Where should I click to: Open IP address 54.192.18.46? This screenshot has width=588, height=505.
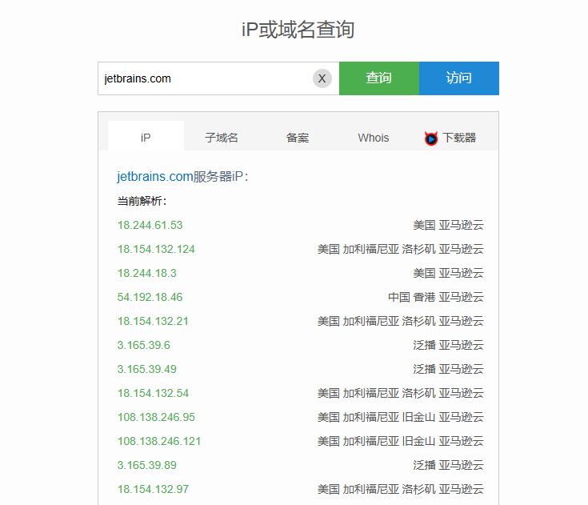click(150, 297)
